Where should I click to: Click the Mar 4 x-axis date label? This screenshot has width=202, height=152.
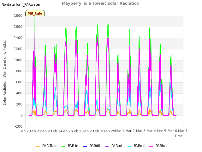click(x=151, y=131)
